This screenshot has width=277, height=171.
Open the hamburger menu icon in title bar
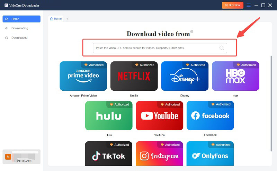(x=249, y=5)
